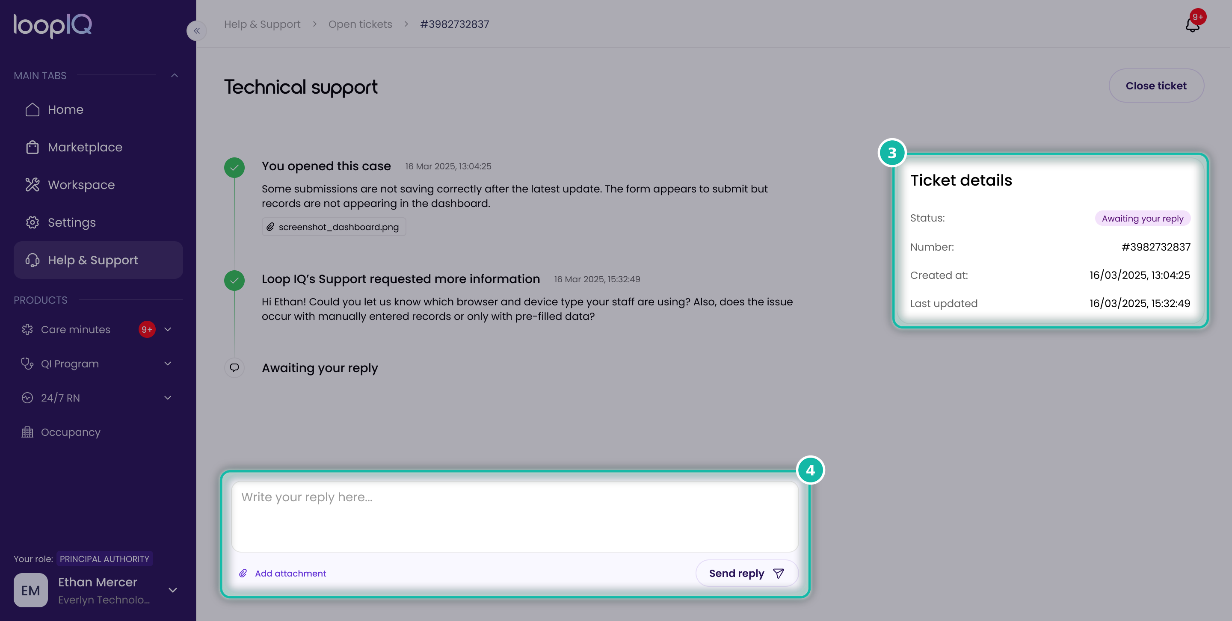The height and width of the screenshot is (621, 1232).
Task: Collapse the MAIN TABS section
Action: tap(175, 76)
